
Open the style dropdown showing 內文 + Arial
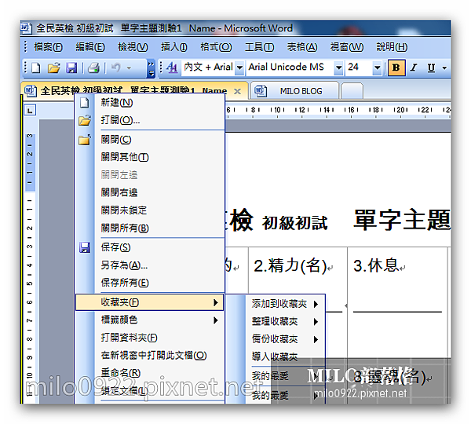click(239, 68)
